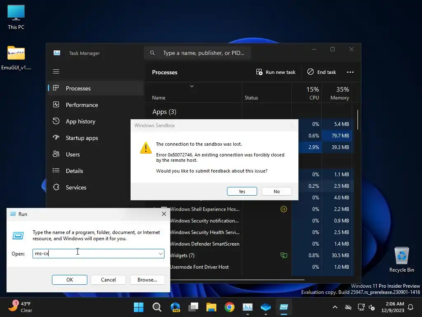Open the Windows Start menu
Screen dimensions: 422x317
point(138,307)
